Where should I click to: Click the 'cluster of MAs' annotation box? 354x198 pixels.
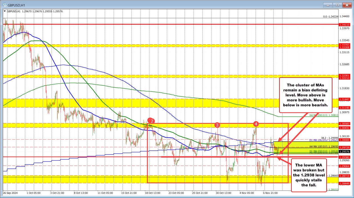pyautogui.click(x=305, y=95)
